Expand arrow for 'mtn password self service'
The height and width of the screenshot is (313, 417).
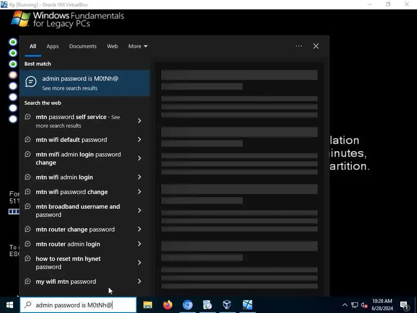pos(139,121)
